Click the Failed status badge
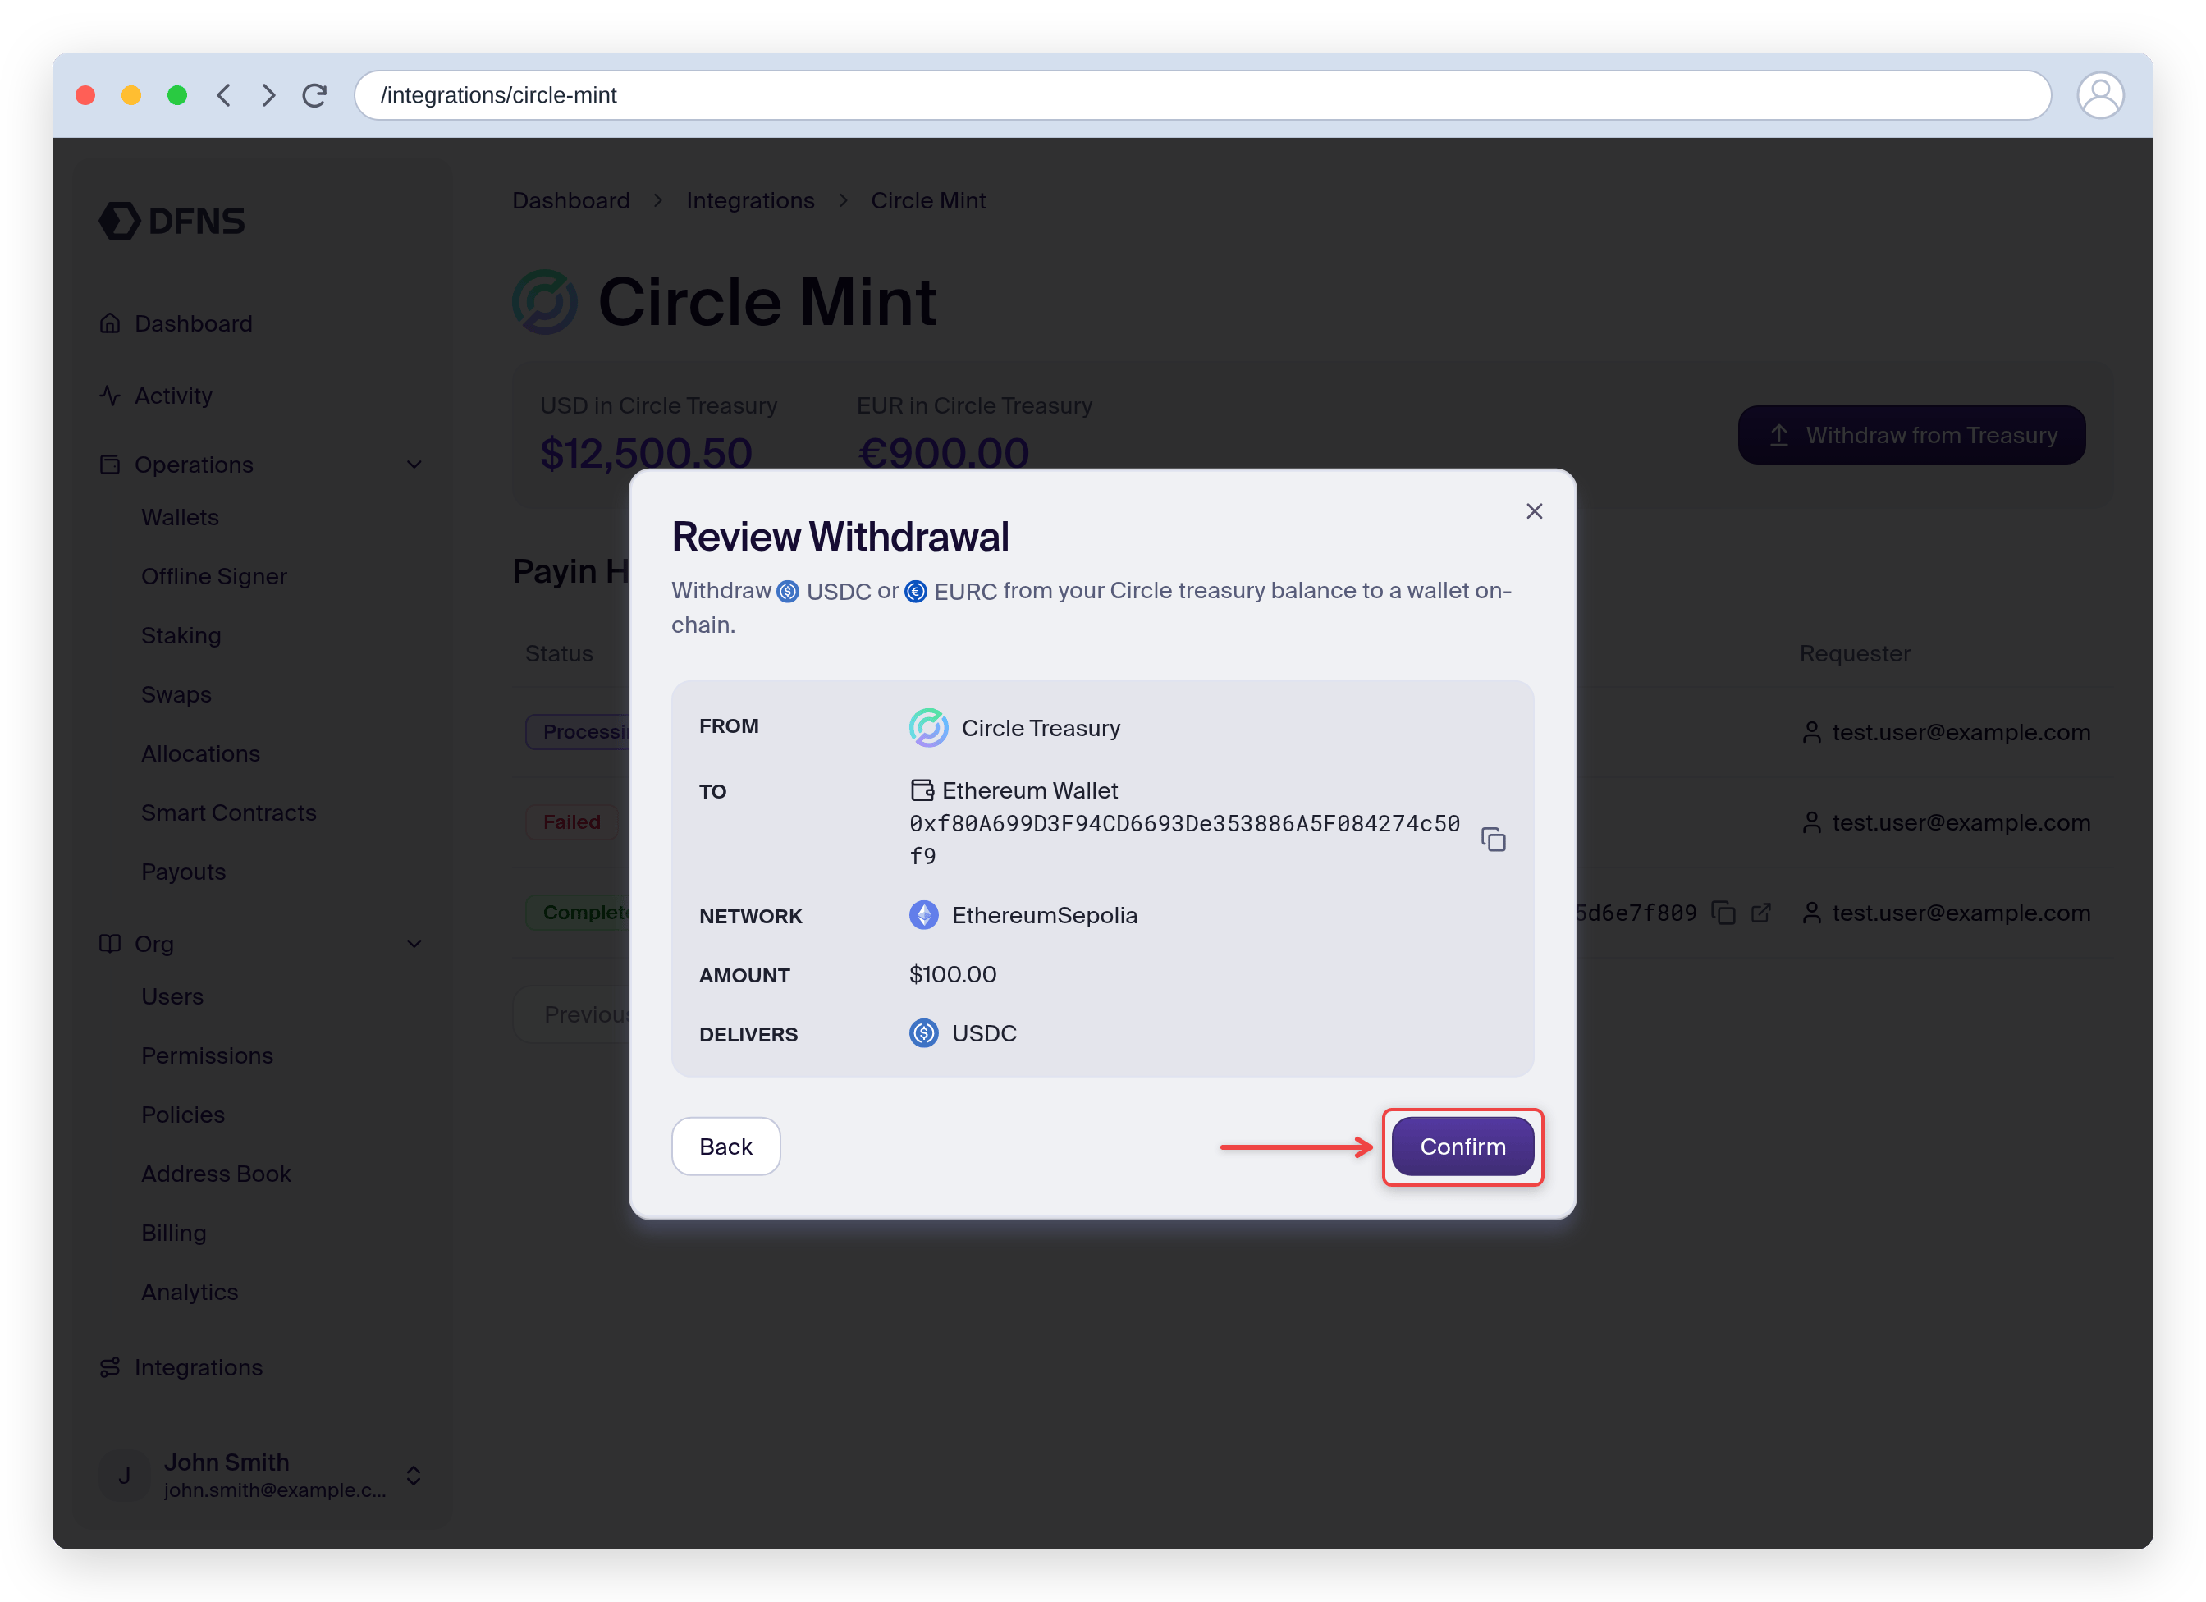This screenshot has width=2206, height=1602. pyautogui.click(x=572, y=823)
